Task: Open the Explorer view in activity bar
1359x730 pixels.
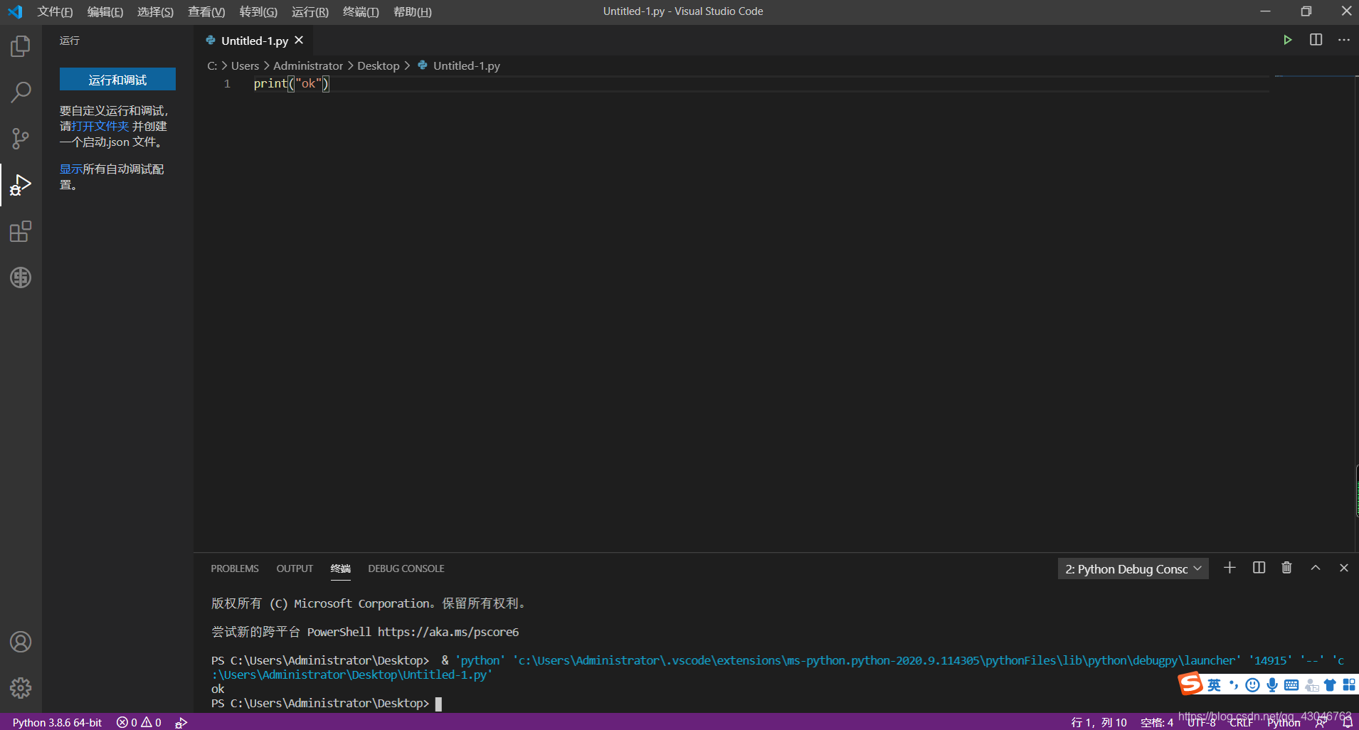Action: (x=21, y=46)
